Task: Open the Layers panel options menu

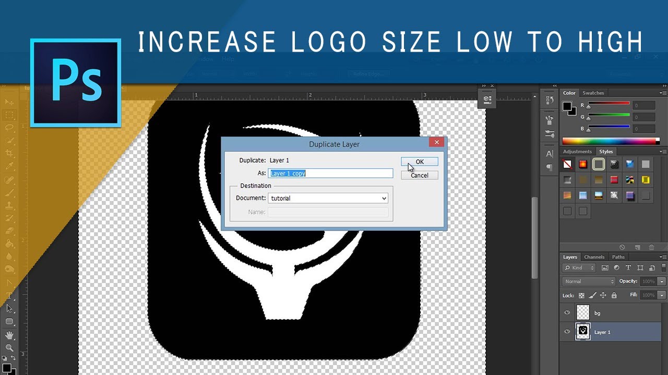Action: tap(663, 257)
